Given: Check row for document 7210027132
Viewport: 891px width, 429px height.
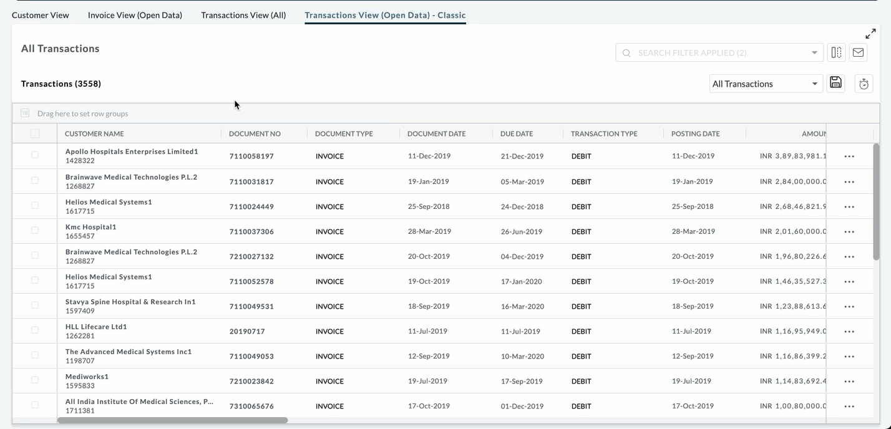Looking at the screenshot, I should pos(35,255).
